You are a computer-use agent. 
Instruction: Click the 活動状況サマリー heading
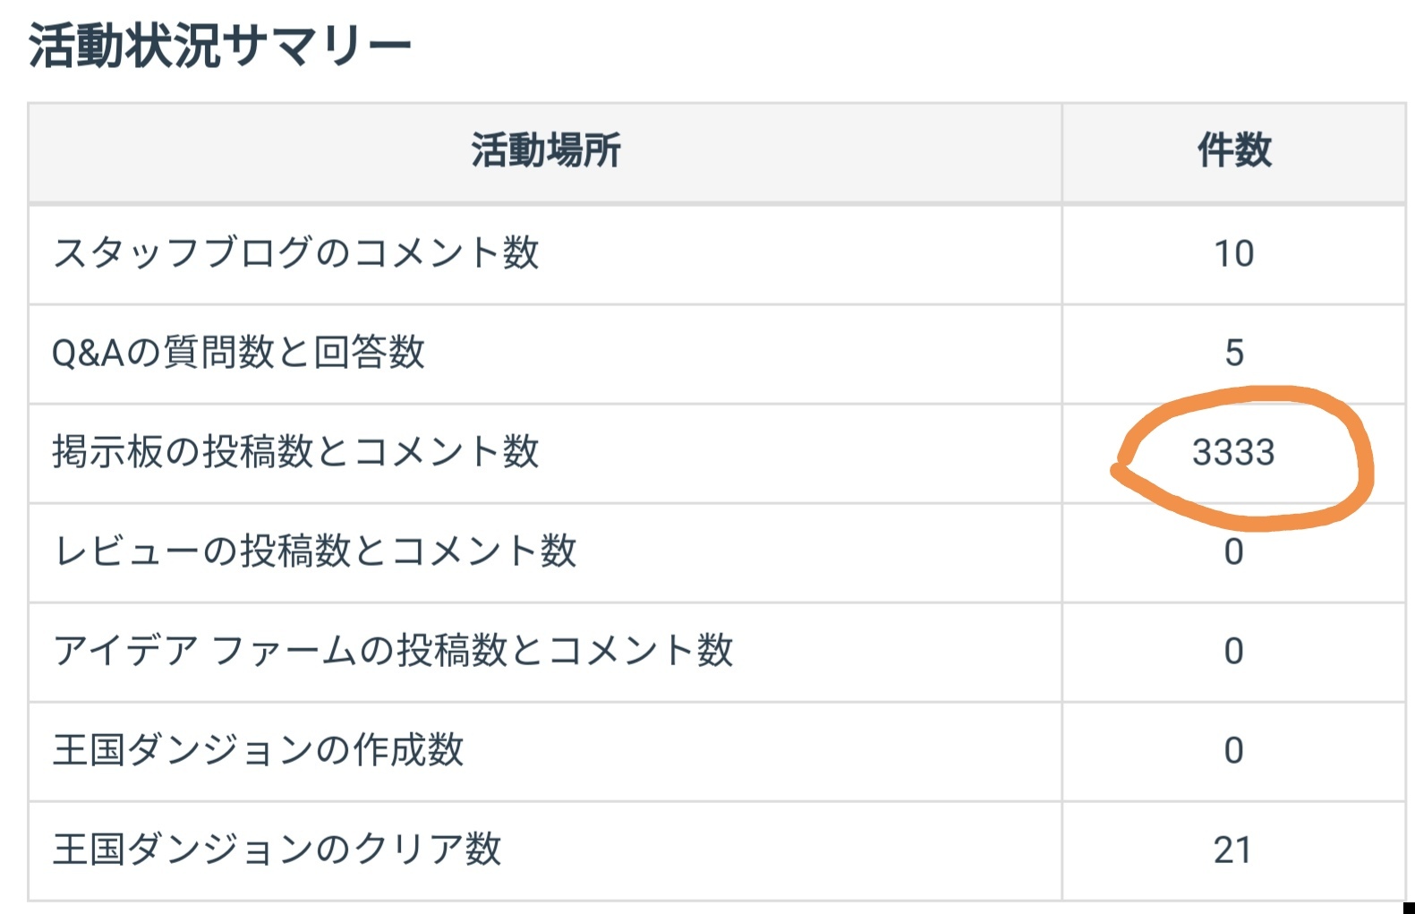click(x=219, y=45)
